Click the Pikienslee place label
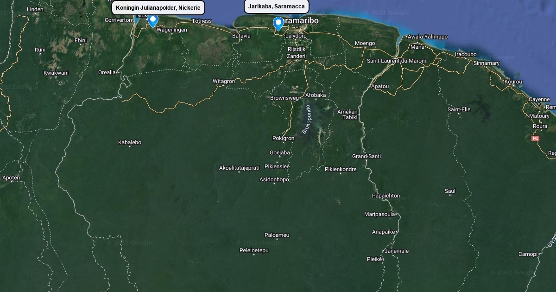The width and height of the screenshot is (556, 292). click(277, 166)
